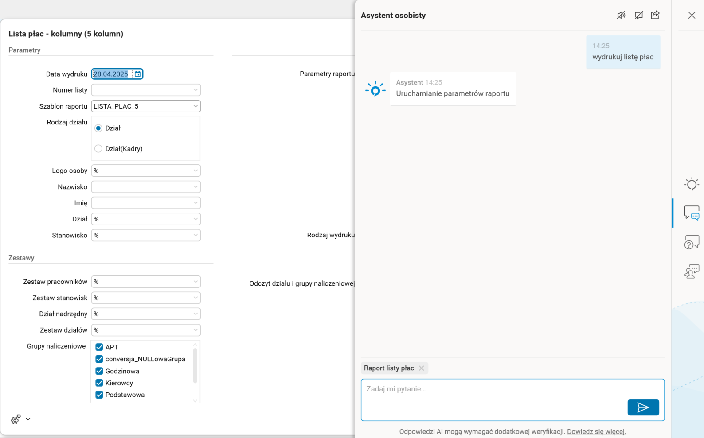Click the crossed-out chat bubble icon

(638, 16)
